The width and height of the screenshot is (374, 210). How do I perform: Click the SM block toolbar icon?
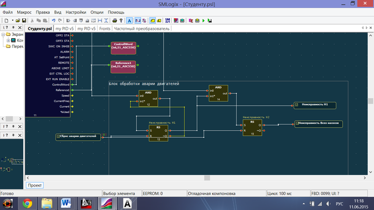coord(167,21)
